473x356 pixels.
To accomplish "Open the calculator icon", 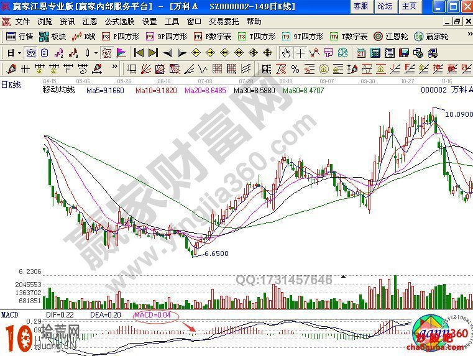I will [x=375, y=53].
